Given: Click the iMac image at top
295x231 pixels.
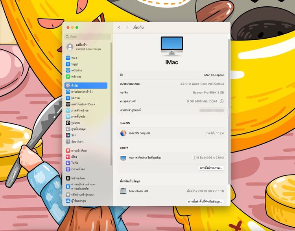Looking at the screenshot, I should click(172, 46).
